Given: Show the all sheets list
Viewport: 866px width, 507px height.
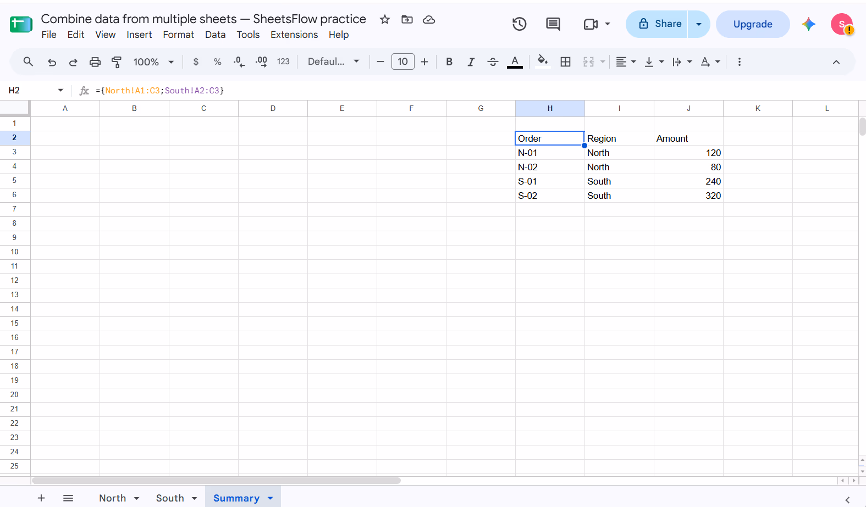Looking at the screenshot, I should coord(68,498).
